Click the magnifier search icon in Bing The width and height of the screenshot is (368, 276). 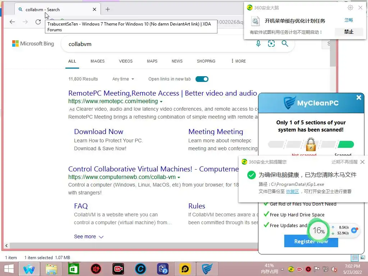tap(285, 43)
